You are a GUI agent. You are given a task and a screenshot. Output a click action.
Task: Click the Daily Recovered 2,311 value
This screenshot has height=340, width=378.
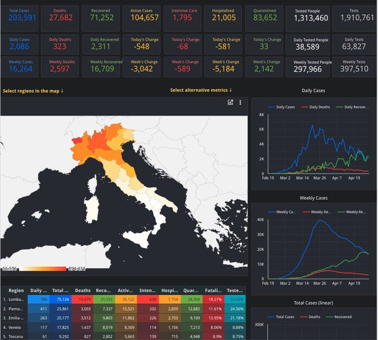click(101, 46)
